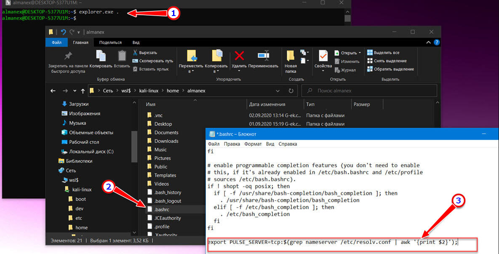This screenshot has width=499, height=254.
Task: Click the terminal window scrollbar
Action: 347,19
